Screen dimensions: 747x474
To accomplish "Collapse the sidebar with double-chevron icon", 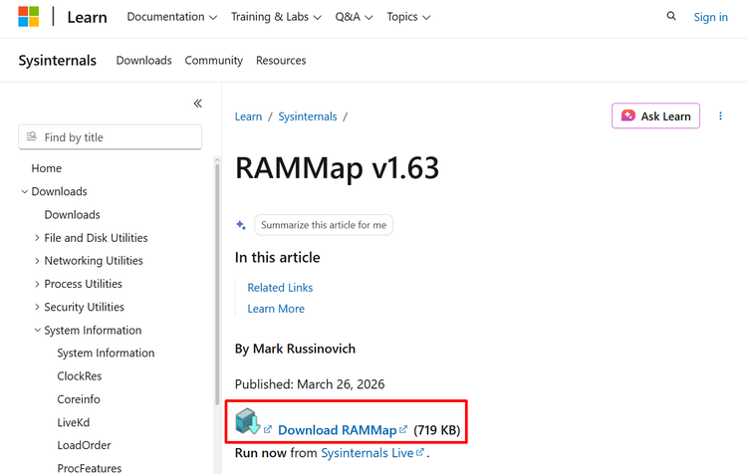I will (x=197, y=104).
